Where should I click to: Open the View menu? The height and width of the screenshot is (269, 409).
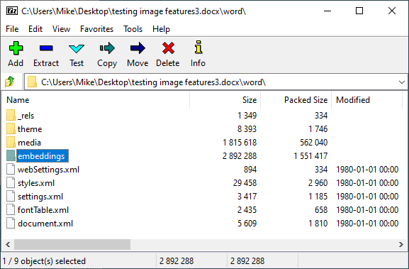pyautogui.click(x=61, y=28)
